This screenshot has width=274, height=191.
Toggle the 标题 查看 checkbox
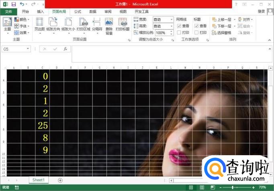coord(196,26)
